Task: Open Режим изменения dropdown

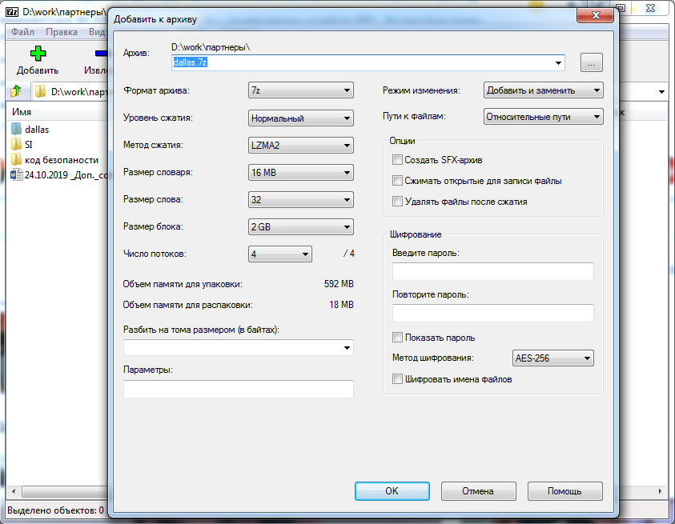Action: coord(543,90)
